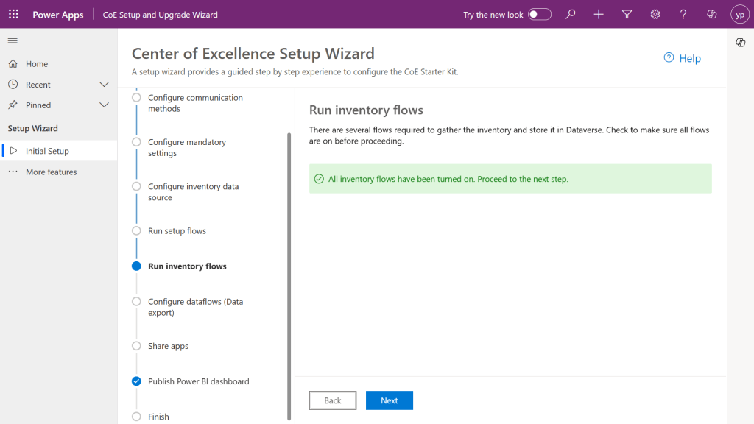The width and height of the screenshot is (754, 424).
Task: Click the question mark help icon
Action: click(683, 15)
